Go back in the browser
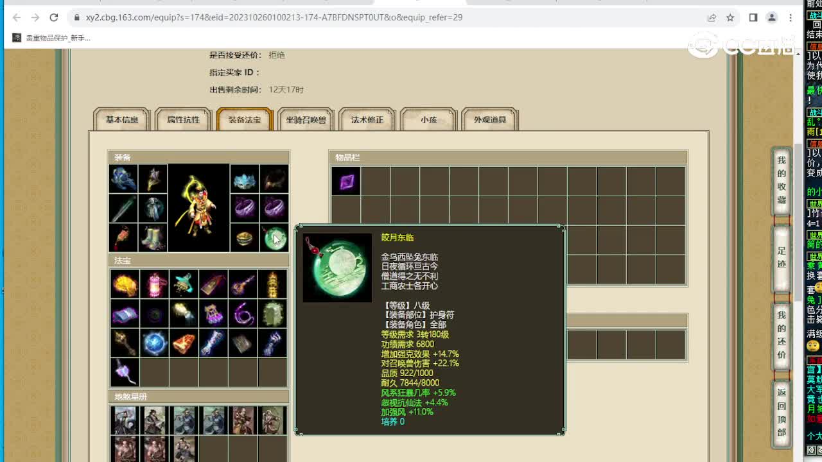This screenshot has height=462, width=822. pos(17,17)
